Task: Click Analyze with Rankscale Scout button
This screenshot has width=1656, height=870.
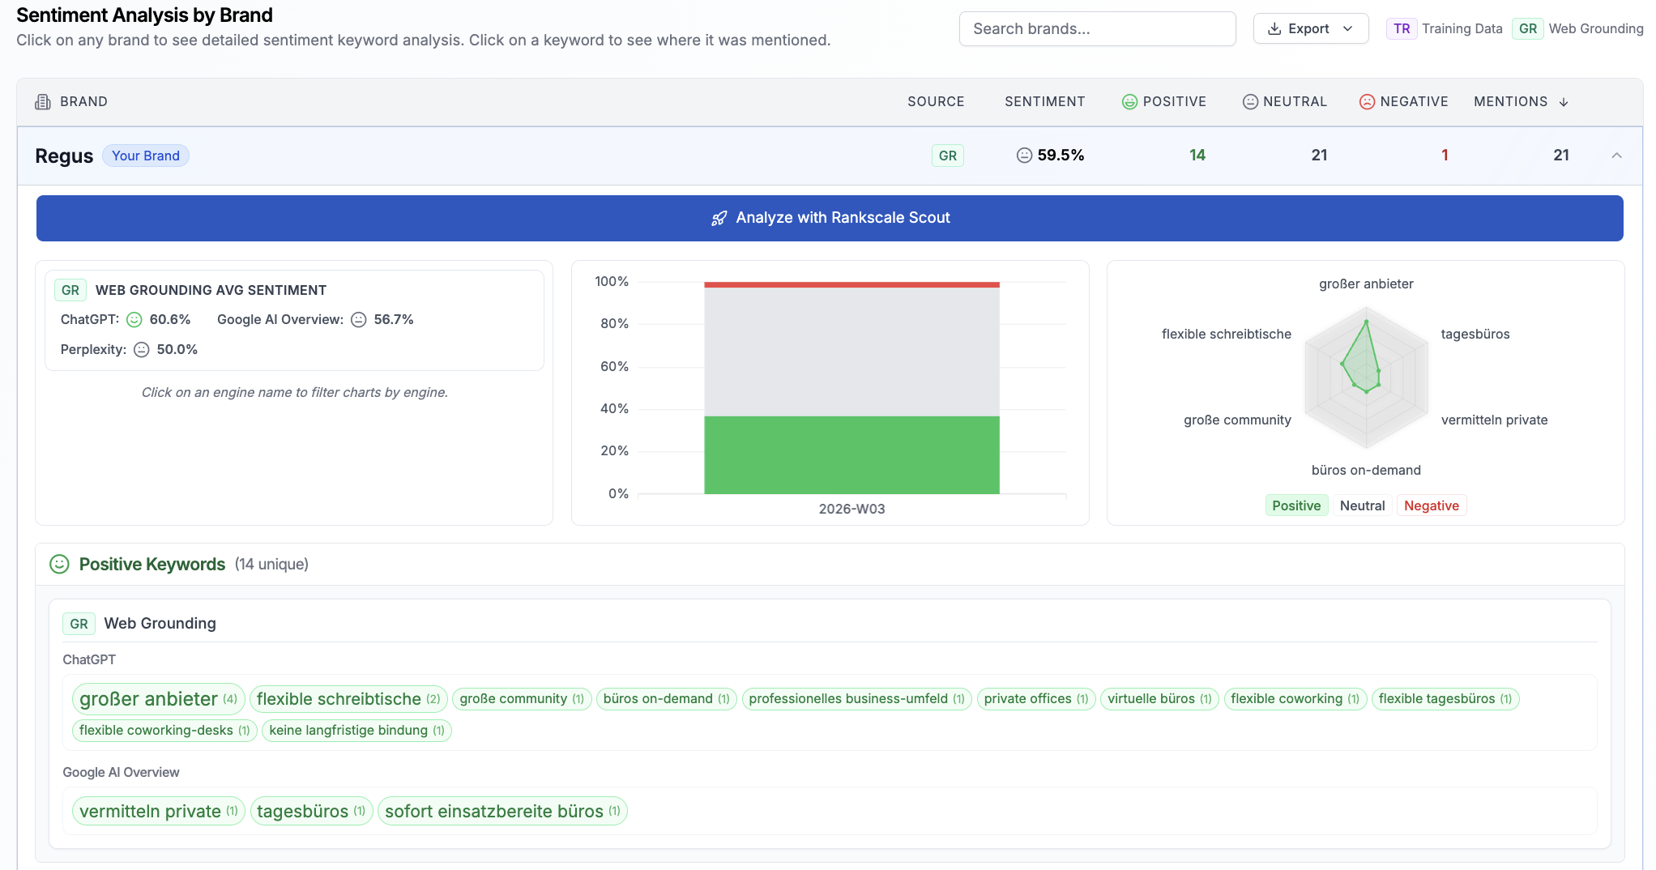Action: pyautogui.click(x=830, y=218)
